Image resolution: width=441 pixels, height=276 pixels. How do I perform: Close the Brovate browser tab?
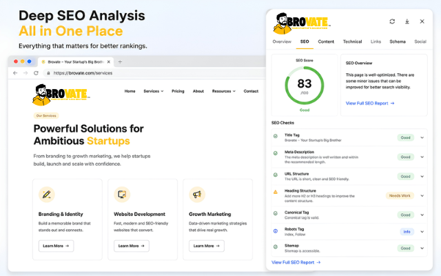[x=109, y=62]
